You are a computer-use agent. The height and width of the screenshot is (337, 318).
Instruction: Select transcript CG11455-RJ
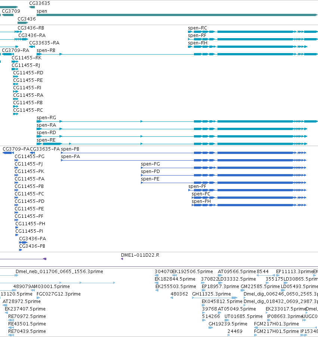click(26, 65)
